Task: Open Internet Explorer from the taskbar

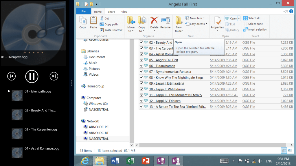Action: click(85, 161)
